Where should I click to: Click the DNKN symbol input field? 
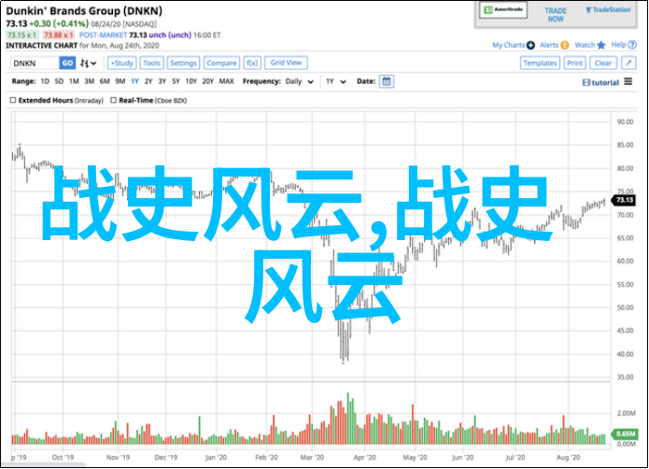click(34, 63)
